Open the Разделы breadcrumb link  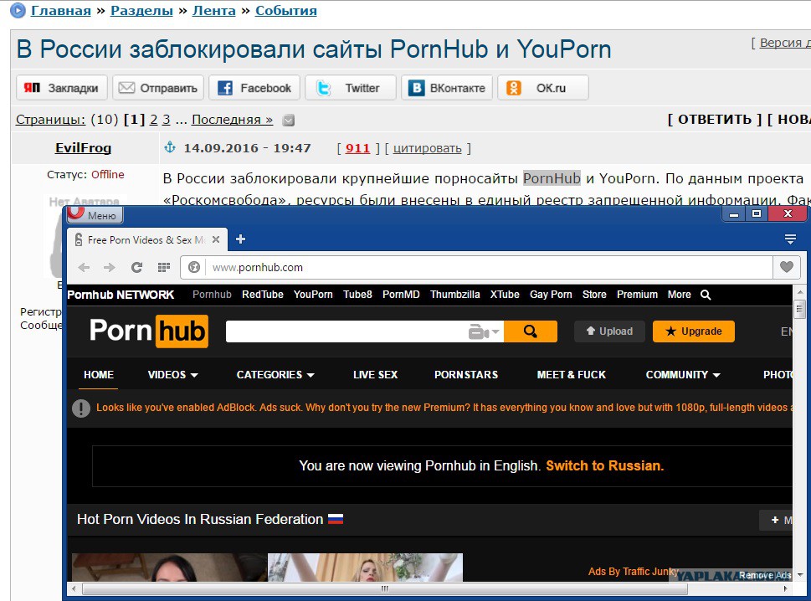[141, 10]
